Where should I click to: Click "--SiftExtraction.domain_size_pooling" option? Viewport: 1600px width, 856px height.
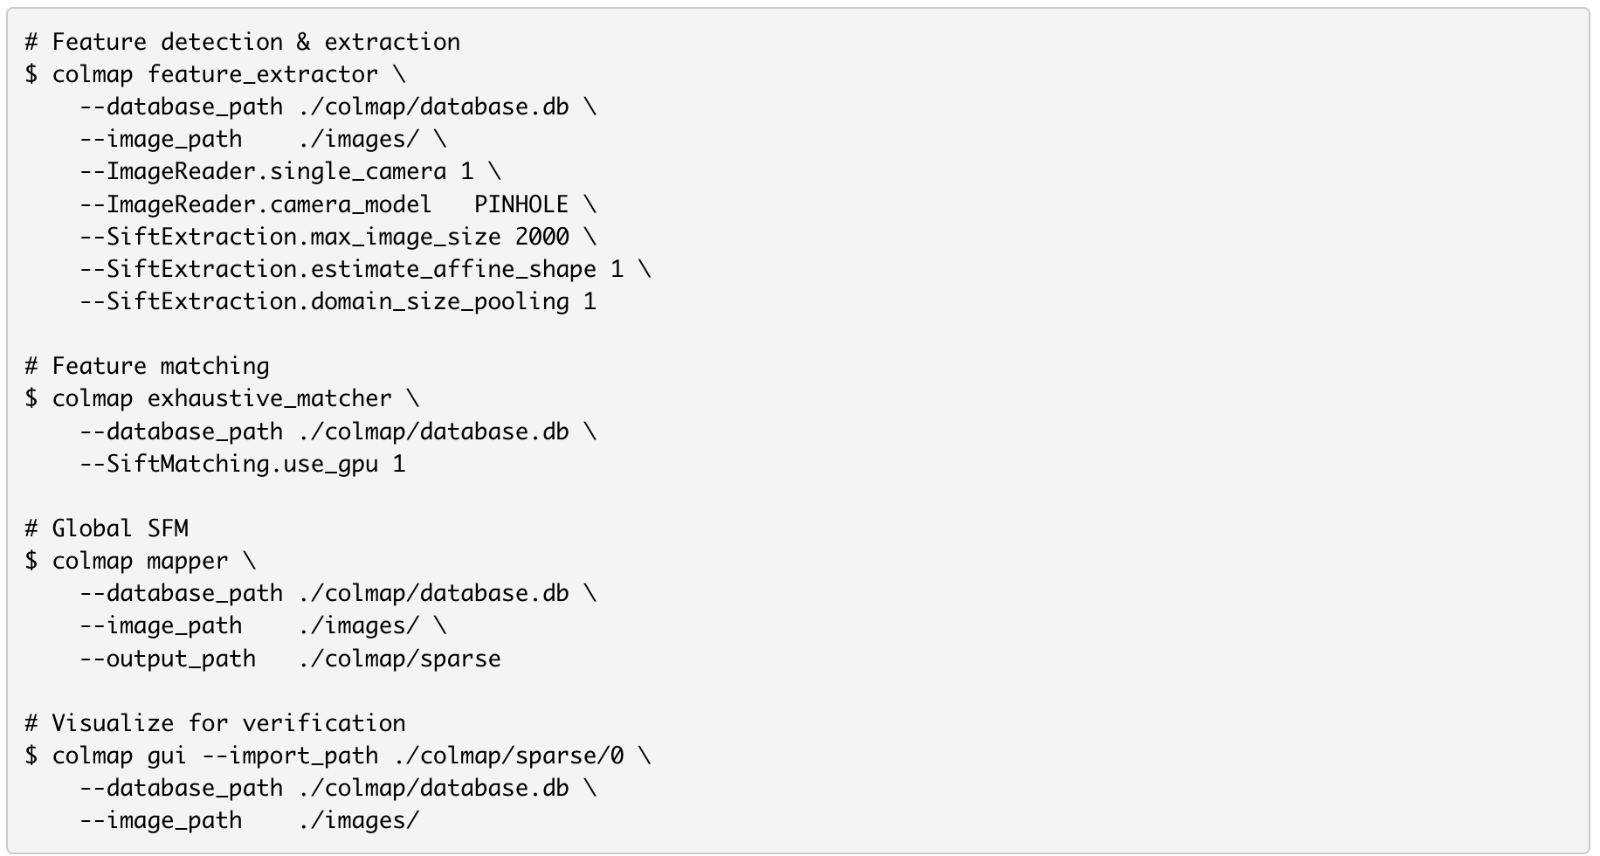[324, 302]
